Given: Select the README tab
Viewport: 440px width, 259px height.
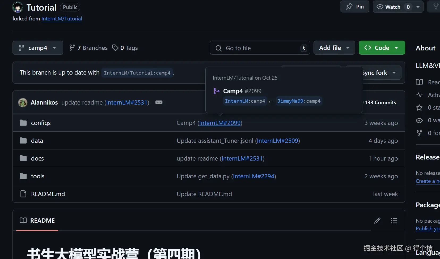Looking at the screenshot, I should [x=37, y=221].
